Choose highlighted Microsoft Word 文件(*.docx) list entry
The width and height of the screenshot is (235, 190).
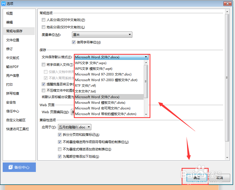[x=109, y=97]
